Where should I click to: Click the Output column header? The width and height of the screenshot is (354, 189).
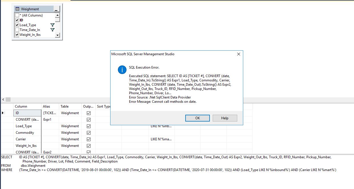tap(88, 106)
